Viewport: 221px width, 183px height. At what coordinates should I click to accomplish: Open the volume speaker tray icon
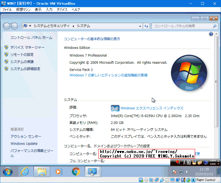pyautogui.click(x=188, y=172)
